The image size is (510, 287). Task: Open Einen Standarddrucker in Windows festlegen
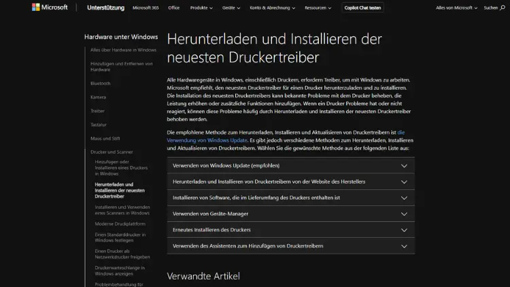[x=120, y=237]
